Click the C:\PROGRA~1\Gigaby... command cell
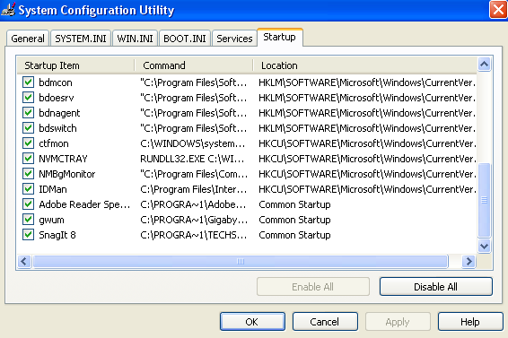Viewport: 508px width, 338px height. pos(194,220)
